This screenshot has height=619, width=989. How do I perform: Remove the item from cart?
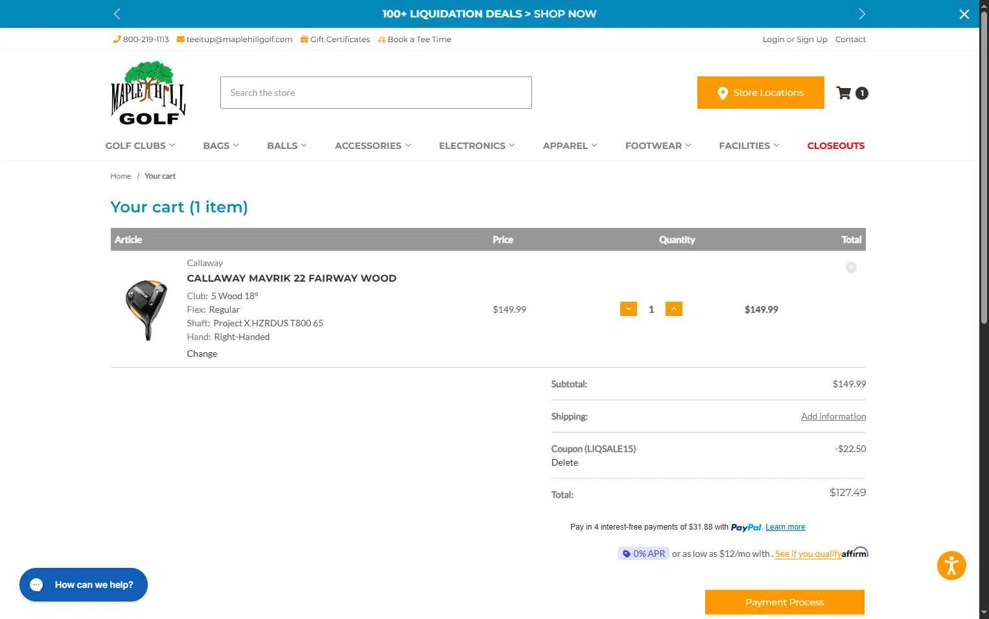(x=851, y=267)
